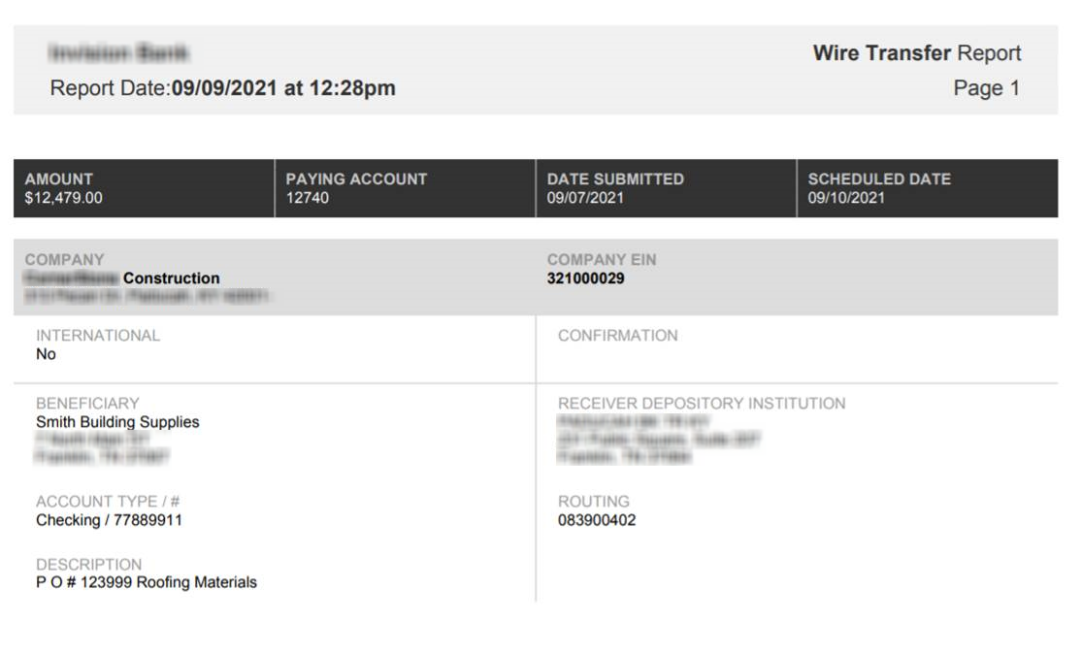Click the routing number 083900402

click(x=597, y=520)
